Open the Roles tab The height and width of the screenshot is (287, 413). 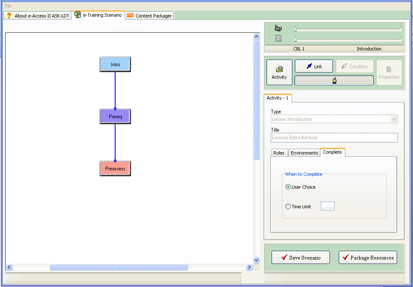coord(279,153)
